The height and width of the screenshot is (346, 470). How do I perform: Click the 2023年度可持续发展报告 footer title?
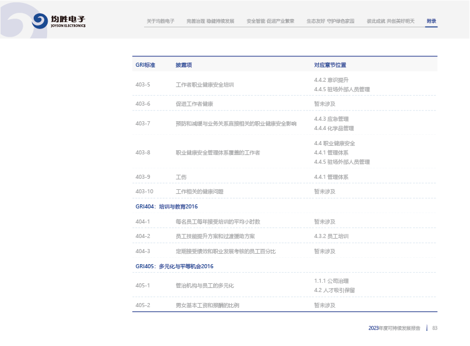[394, 328]
